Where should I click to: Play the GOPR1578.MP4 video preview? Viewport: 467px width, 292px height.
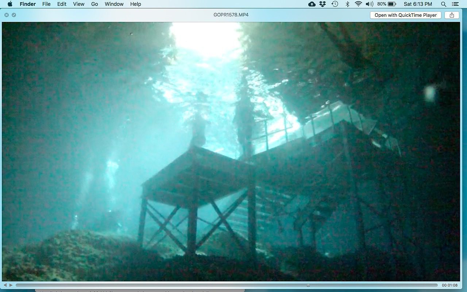pyautogui.click(x=11, y=285)
